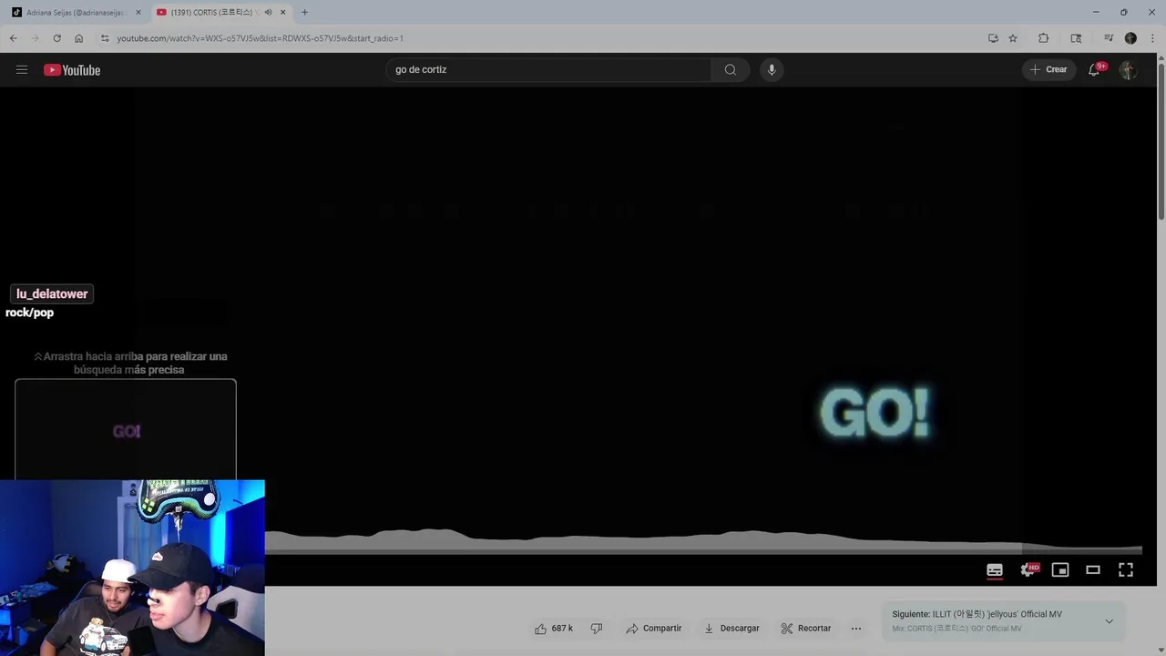Open player settings gear with HD badge
The width and height of the screenshot is (1166, 656).
click(1028, 569)
